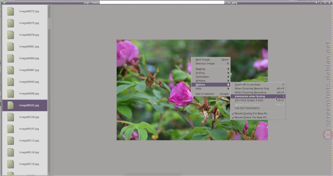This screenshot has width=333, height=176.
Task: Toggle Zoom (fit to window) option
Action: [258, 85]
